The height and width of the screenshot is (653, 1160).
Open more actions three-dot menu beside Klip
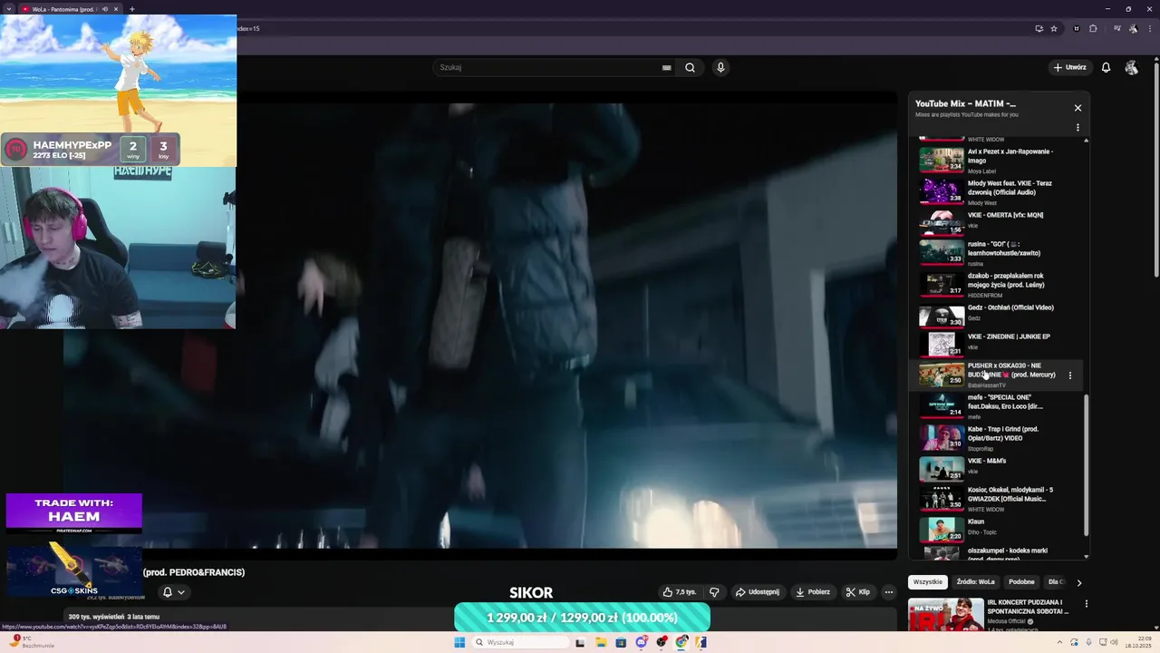[889, 592]
